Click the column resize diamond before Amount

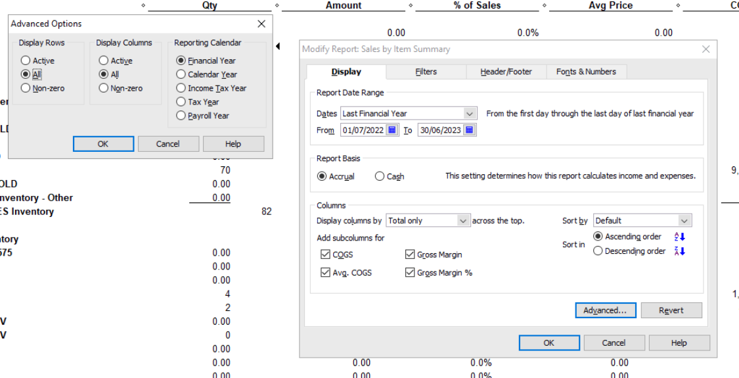[277, 6]
